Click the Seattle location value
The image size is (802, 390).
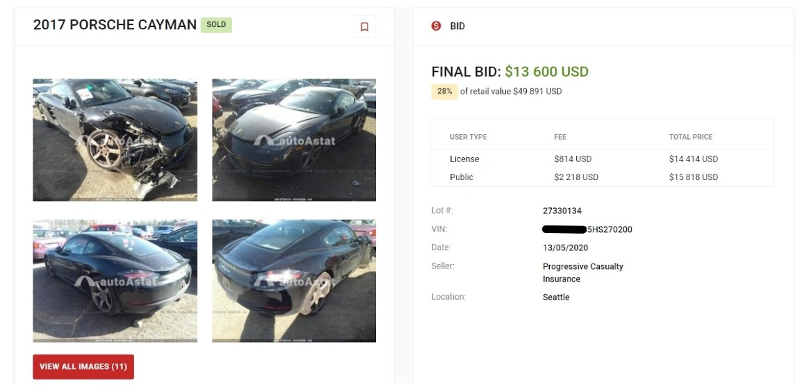(556, 297)
